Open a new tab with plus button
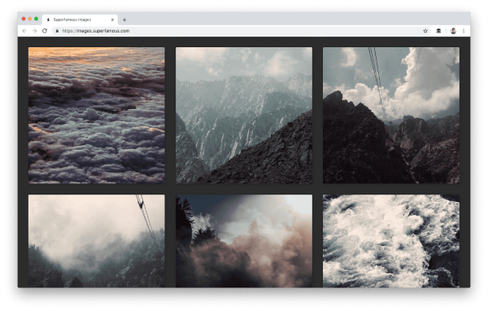The height and width of the screenshot is (311, 488). coord(124,20)
